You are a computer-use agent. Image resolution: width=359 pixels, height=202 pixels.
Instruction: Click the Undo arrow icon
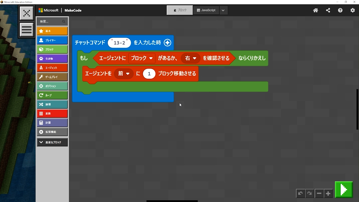tap(300, 193)
